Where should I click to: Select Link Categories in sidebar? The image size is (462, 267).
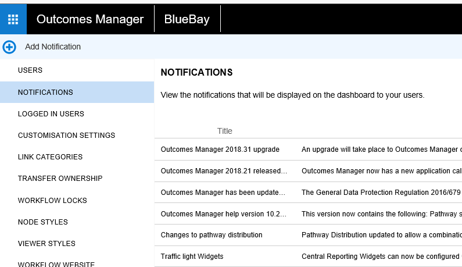pyautogui.click(x=50, y=157)
